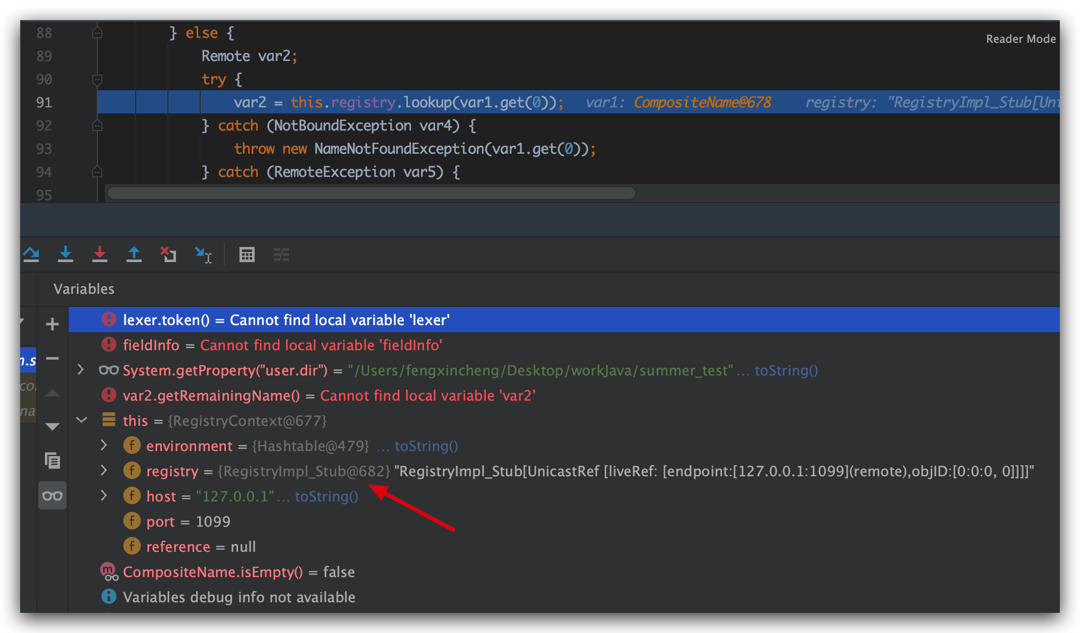Click the Trace Current Stream Chain icon
The height and width of the screenshot is (633, 1080).
click(281, 255)
